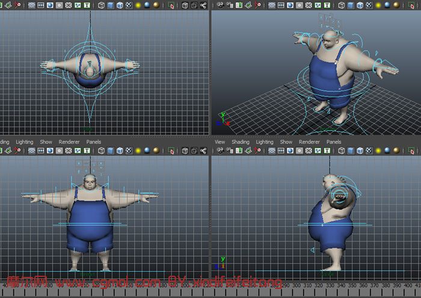This screenshot has height=298, width=421.
Task: Click Shading in bottom-right panel menu bar
Action: (x=241, y=142)
